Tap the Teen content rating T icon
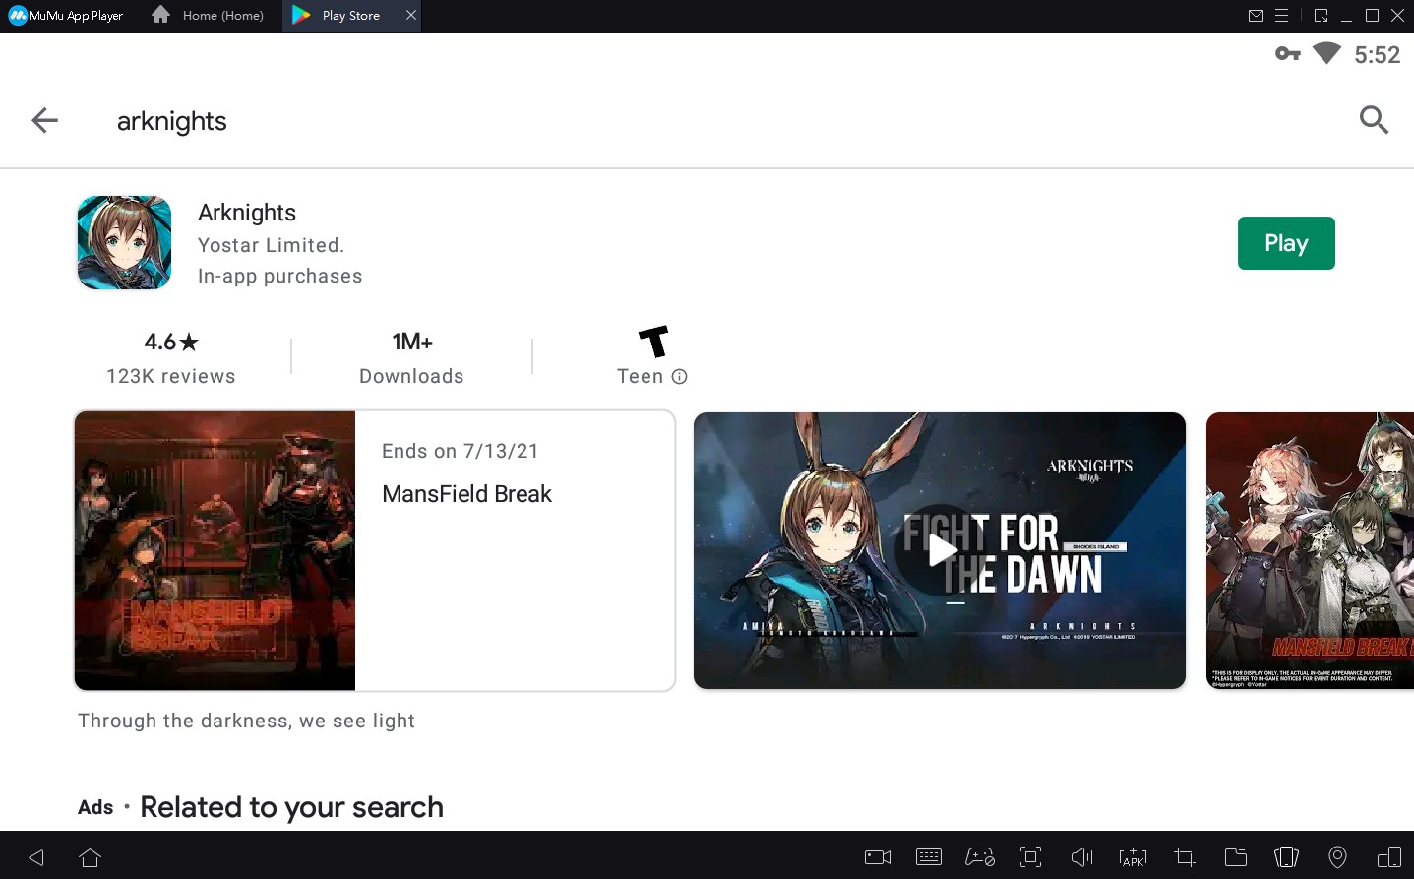The height and width of the screenshot is (879, 1414). click(x=653, y=342)
